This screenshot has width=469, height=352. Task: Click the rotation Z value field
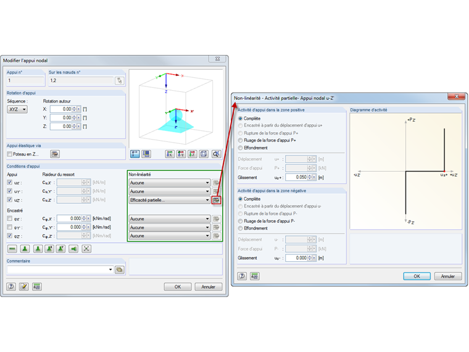61,127
